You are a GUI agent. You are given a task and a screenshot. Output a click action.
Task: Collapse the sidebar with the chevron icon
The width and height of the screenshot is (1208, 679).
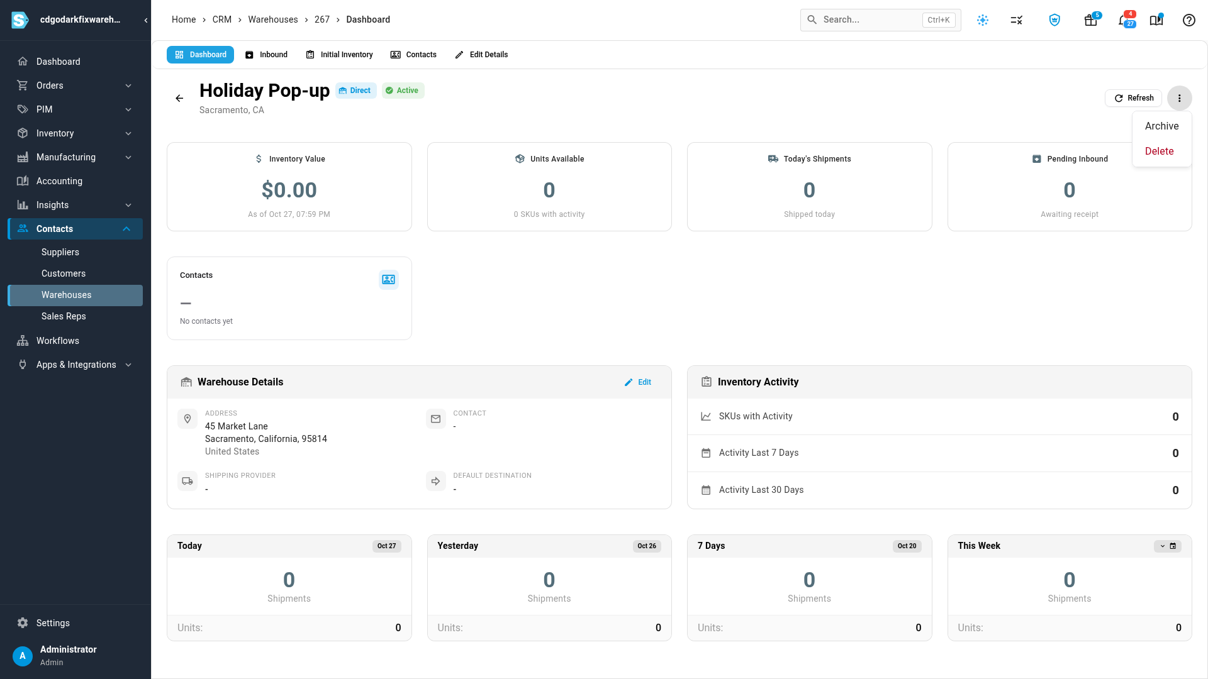[x=145, y=20]
